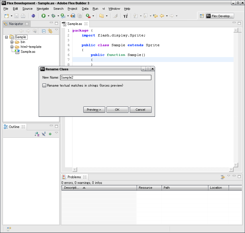Click Collapse All in Navigator panel
This screenshot has height=233, width=245.
pyautogui.click(x=44, y=31)
